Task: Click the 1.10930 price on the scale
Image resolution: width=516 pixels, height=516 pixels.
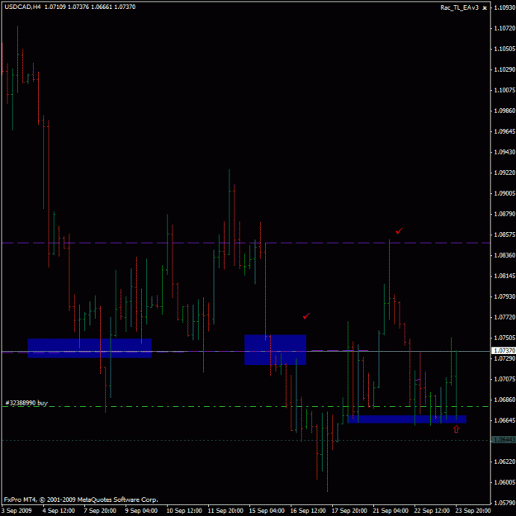Action: 504,7
